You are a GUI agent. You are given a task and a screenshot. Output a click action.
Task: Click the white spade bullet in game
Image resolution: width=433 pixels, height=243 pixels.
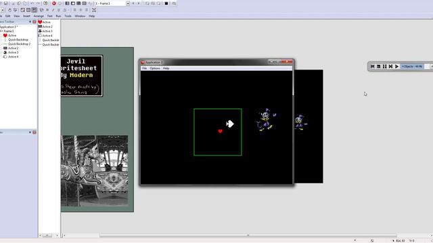(x=230, y=124)
